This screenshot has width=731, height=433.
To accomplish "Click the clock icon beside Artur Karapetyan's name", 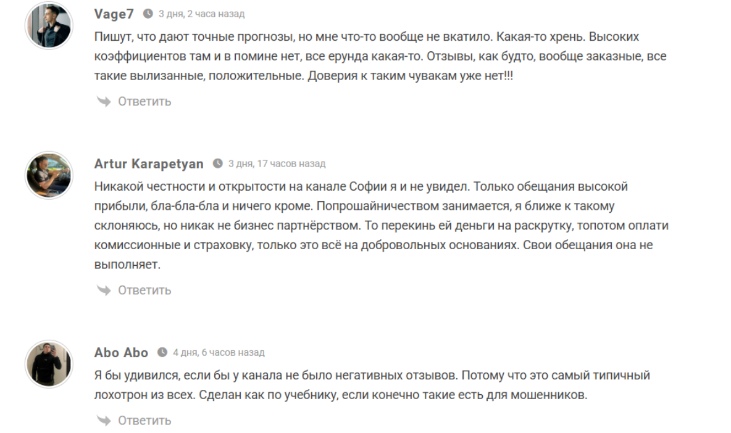I will point(218,163).
